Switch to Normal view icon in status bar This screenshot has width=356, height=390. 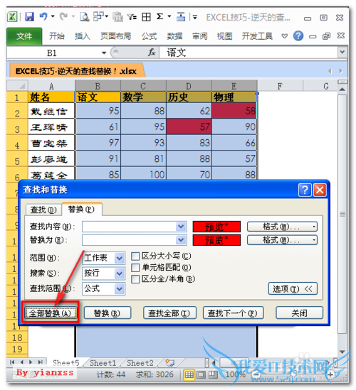click(x=189, y=374)
